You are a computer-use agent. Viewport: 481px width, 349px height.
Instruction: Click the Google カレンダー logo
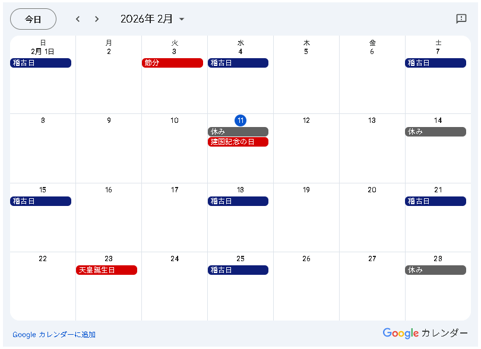click(x=425, y=333)
